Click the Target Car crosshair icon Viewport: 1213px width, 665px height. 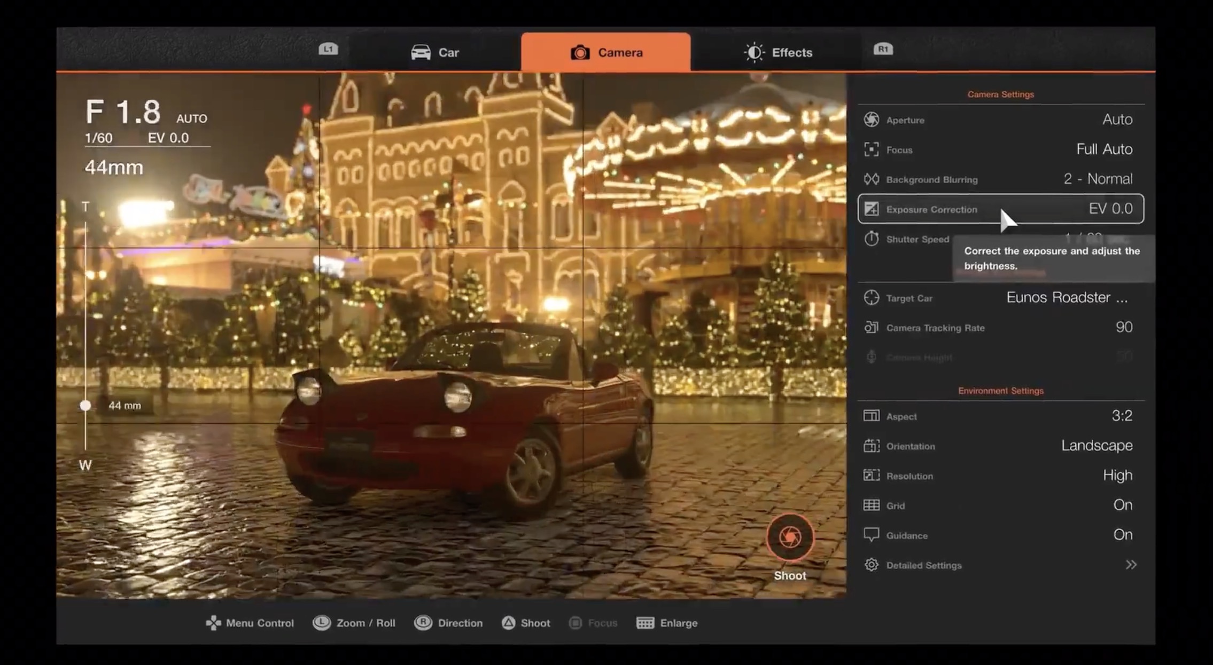pyautogui.click(x=872, y=298)
